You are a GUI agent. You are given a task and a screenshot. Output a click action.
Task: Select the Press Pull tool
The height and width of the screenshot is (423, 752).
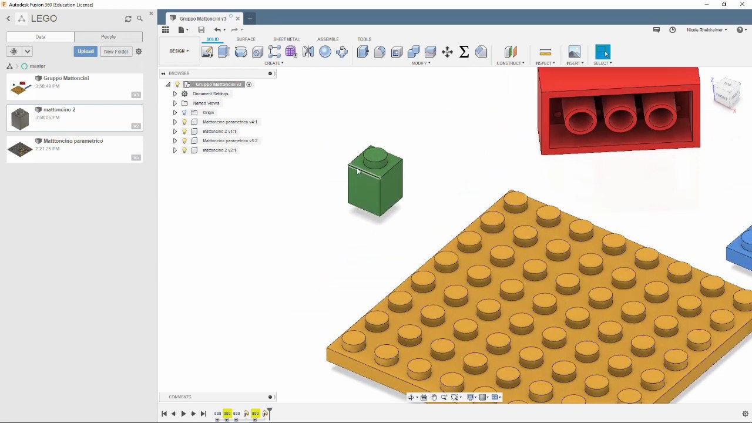pos(362,52)
